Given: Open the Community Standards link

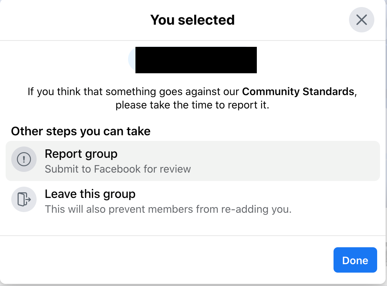Looking at the screenshot, I should [x=298, y=92].
